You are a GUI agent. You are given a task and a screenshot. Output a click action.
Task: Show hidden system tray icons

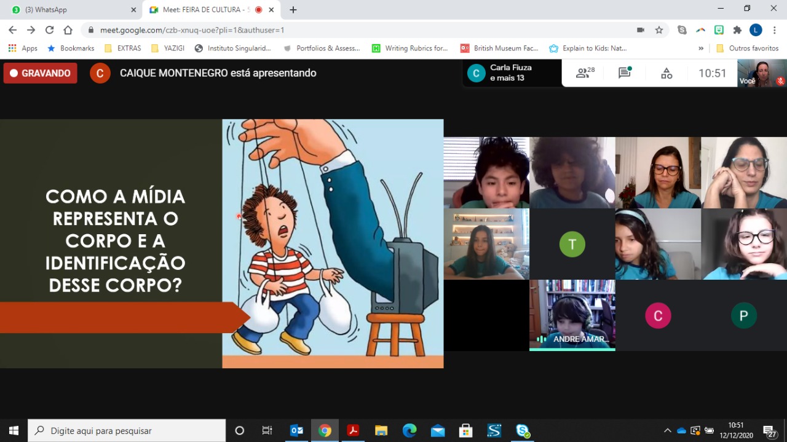pos(667,430)
